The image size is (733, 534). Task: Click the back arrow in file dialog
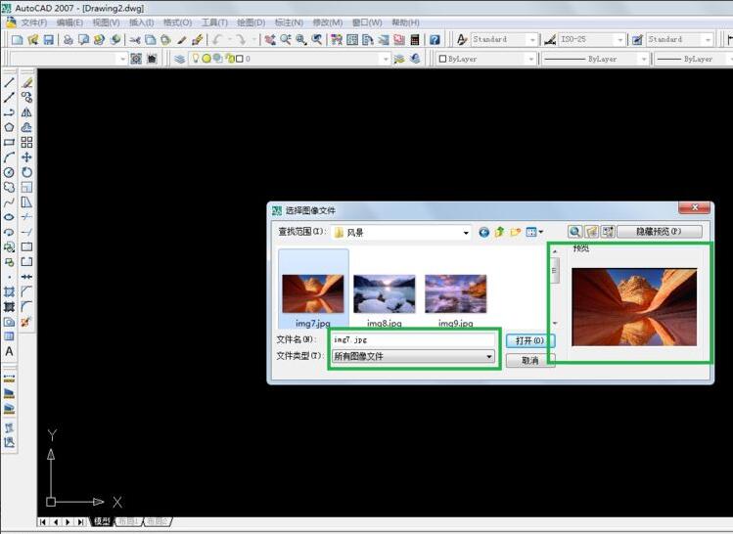click(x=483, y=232)
